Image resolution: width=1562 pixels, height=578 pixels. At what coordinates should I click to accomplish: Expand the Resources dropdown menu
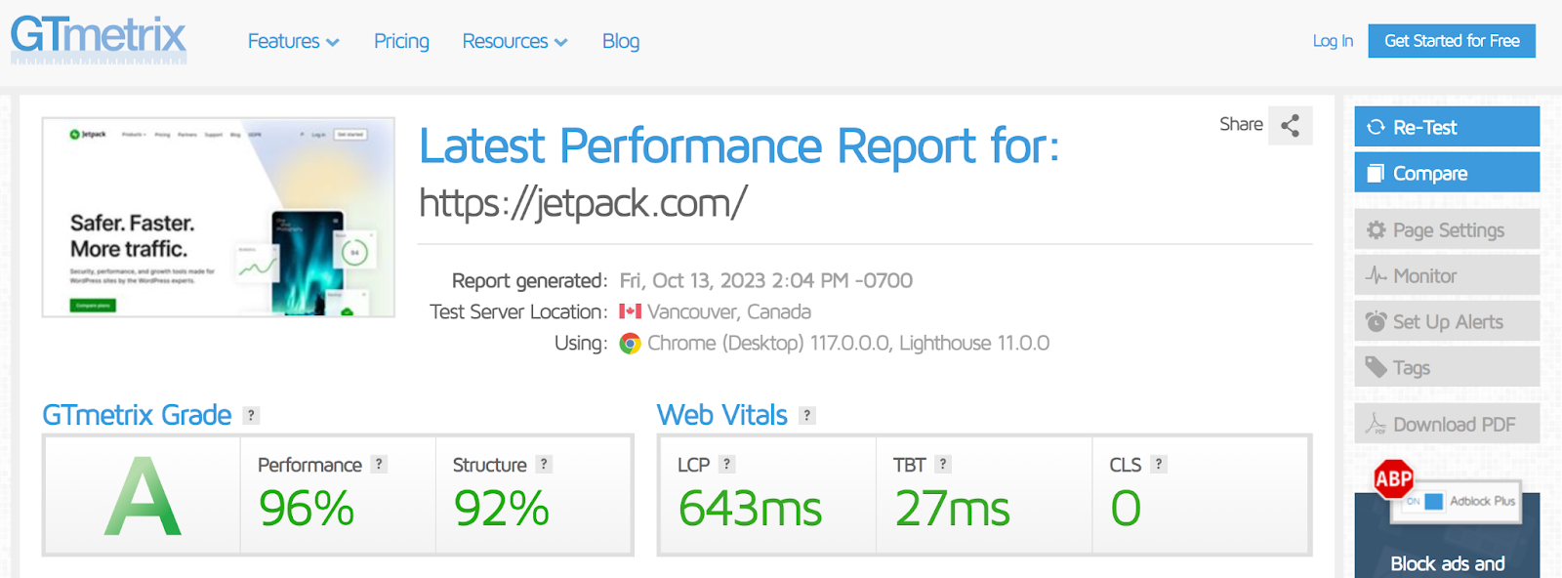click(x=514, y=41)
